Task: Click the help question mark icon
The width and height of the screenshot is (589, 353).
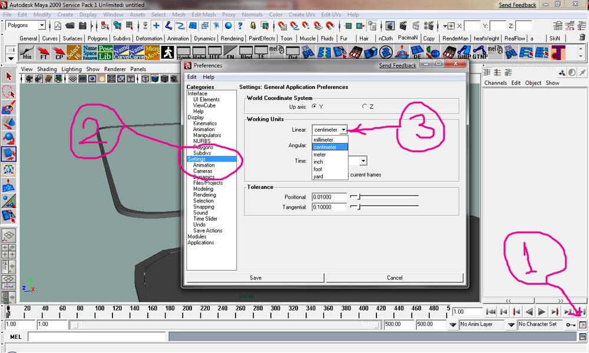Action: [240, 25]
